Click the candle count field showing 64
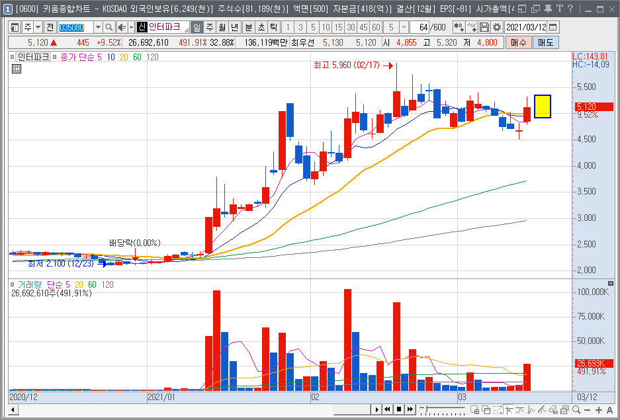The image size is (620, 420). point(420,27)
